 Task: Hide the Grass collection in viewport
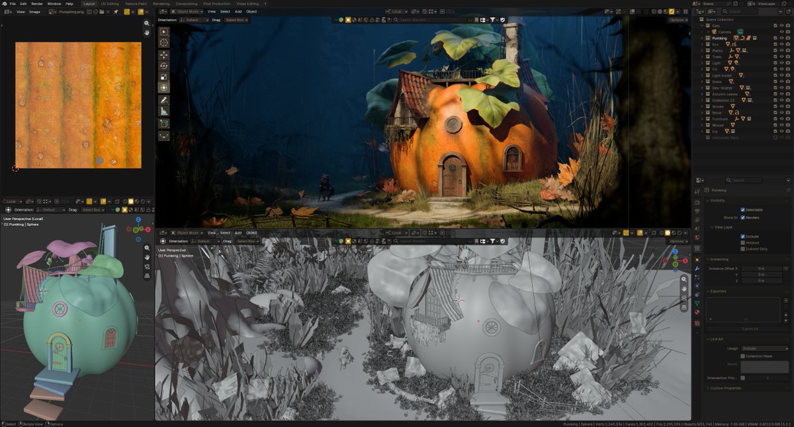tap(781, 81)
